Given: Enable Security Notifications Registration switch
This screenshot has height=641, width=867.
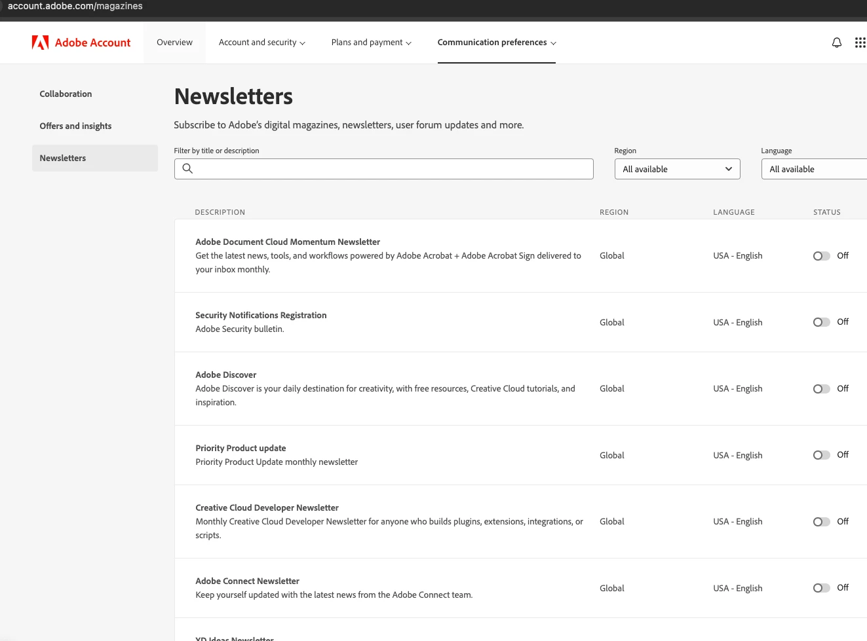Looking at the screenshot, I should click(822, 322).
